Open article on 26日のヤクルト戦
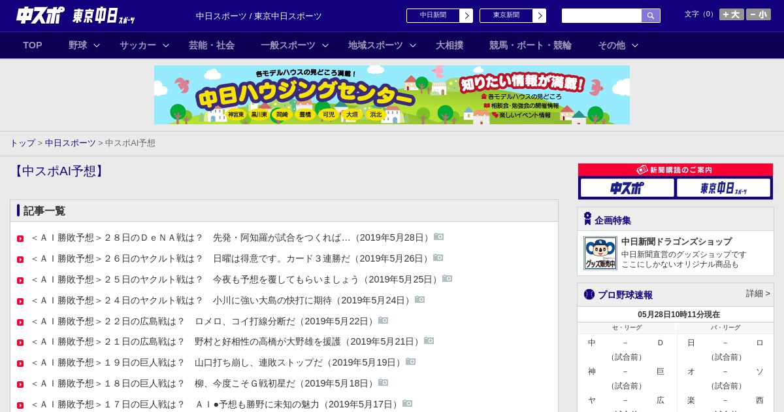Image resolution: width=784 pixels, height=412 pixels. pos(231,258)
